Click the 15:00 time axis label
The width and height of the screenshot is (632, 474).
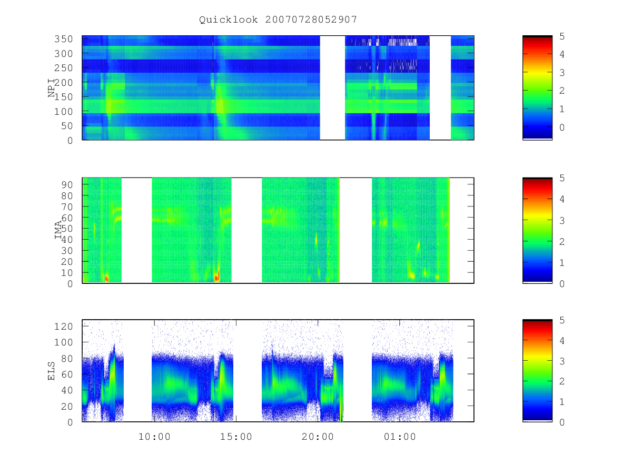(x=236, y=437)
